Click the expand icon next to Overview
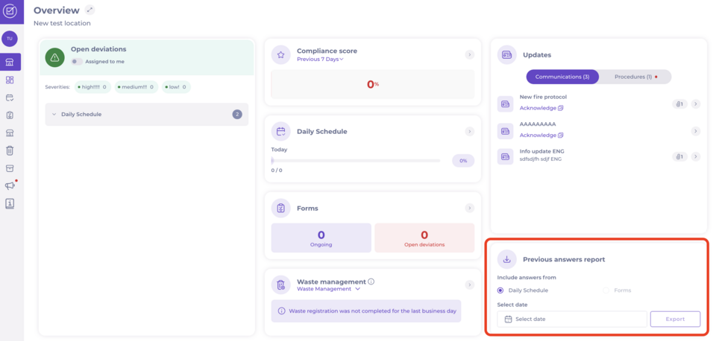The image size is (713, 341). [90, 10]
